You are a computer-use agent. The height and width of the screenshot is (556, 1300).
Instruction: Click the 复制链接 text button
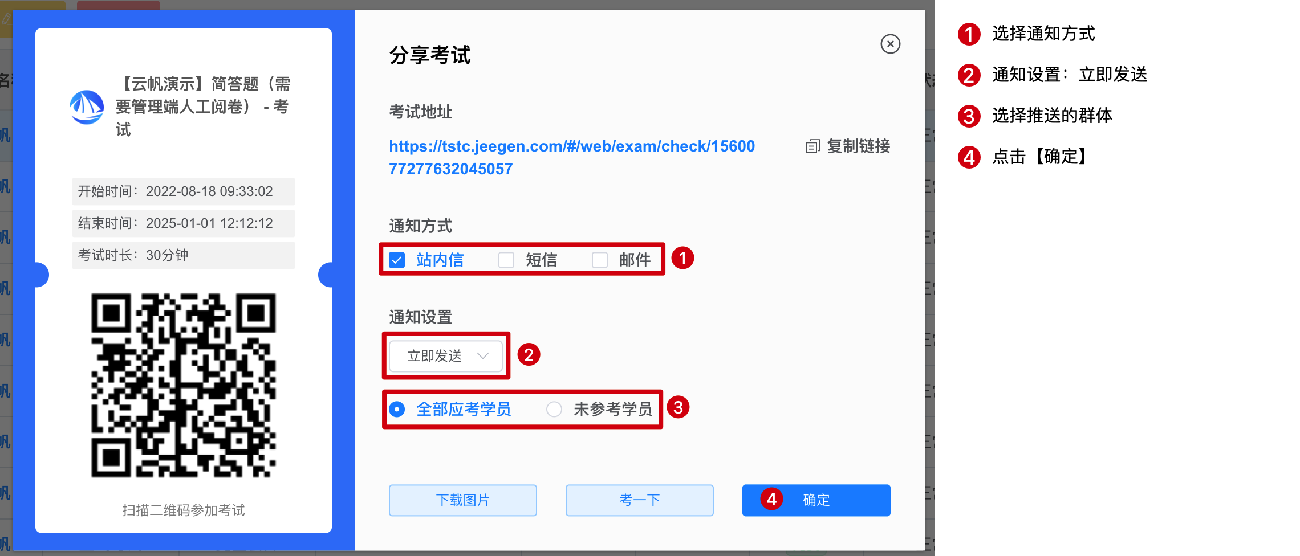coord(859,146)
